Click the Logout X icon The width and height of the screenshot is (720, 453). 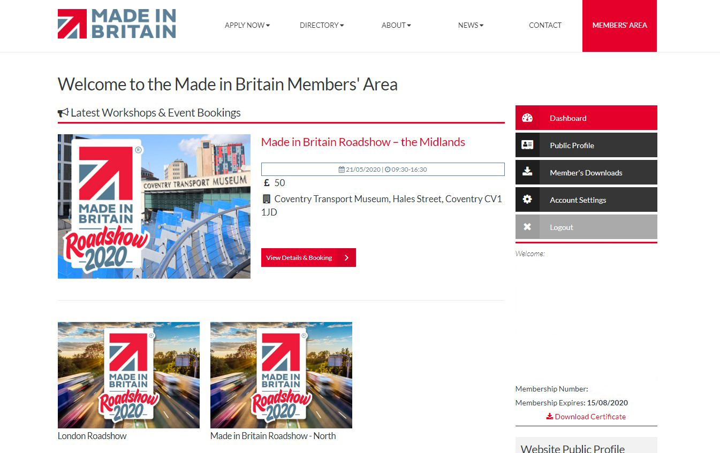click(x=527, y=227)
